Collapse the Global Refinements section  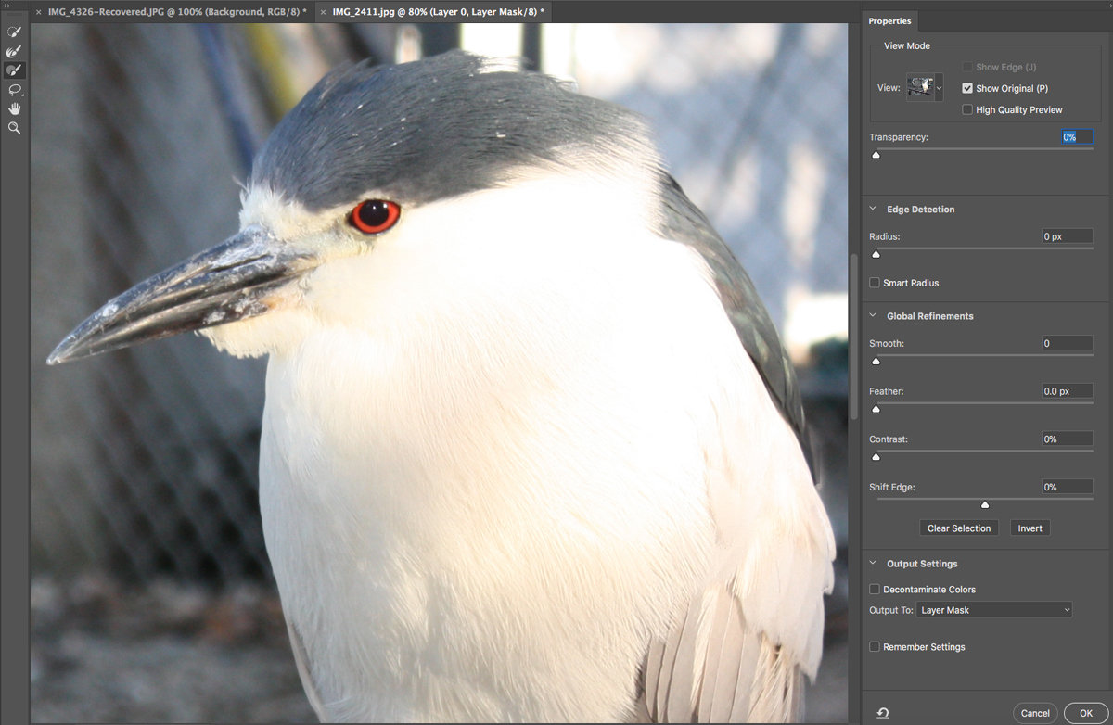tap(874, 316)
